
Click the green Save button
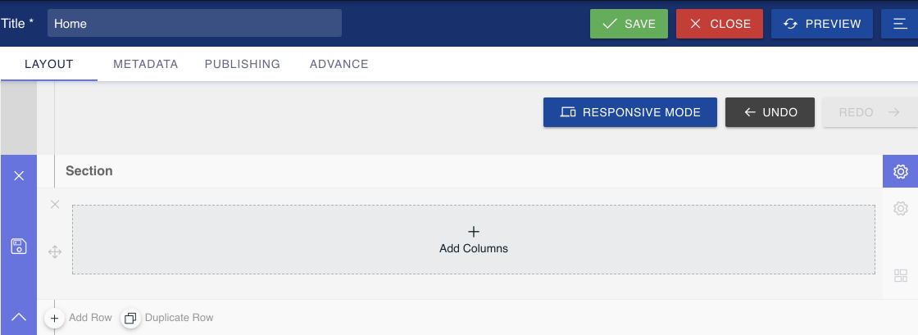tap(629, 24)
